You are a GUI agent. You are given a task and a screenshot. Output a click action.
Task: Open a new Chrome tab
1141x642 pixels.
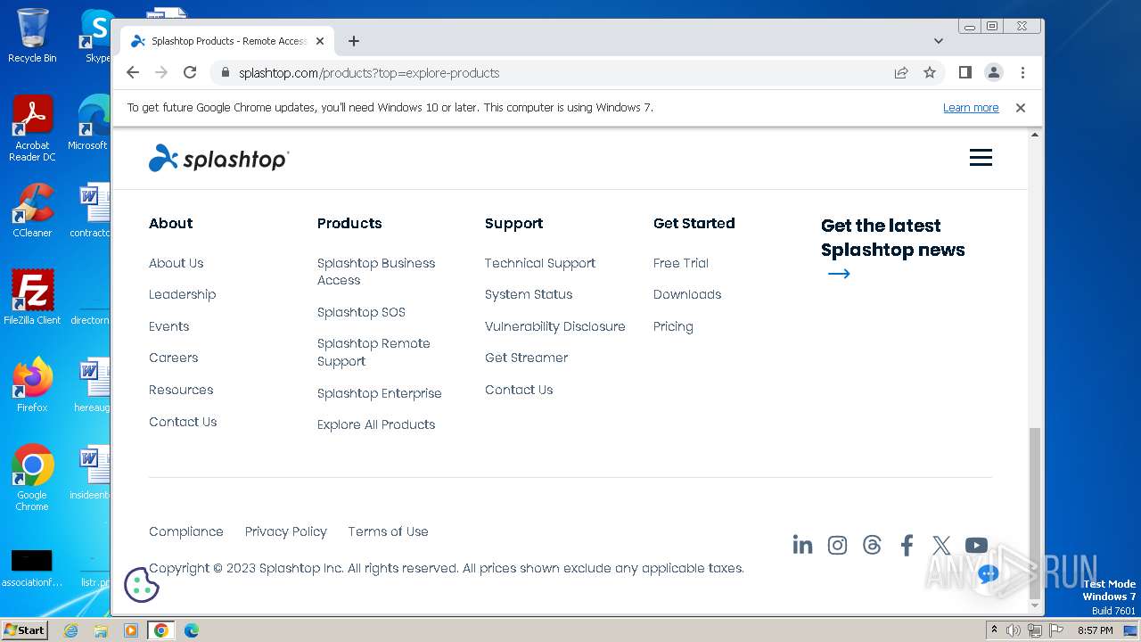pos(354,41)
